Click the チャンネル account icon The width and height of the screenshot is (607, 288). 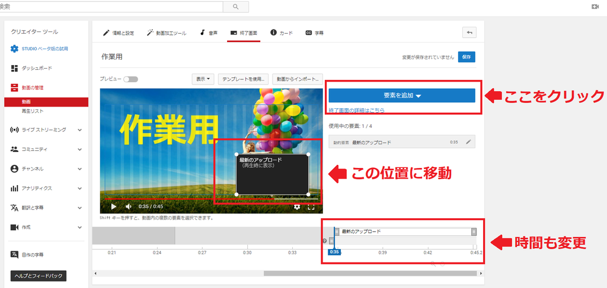coord(14,169)
